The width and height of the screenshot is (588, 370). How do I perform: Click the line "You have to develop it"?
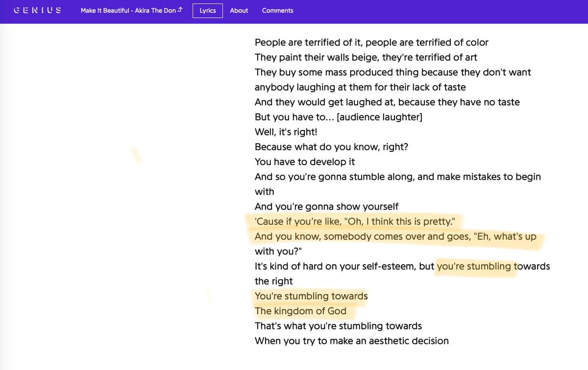tap(305, 162)
